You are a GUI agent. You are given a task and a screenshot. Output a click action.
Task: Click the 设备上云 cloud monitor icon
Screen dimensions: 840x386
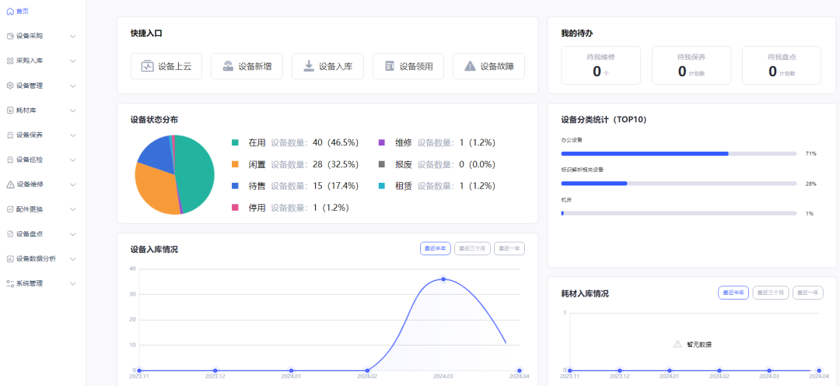[147, 66]
